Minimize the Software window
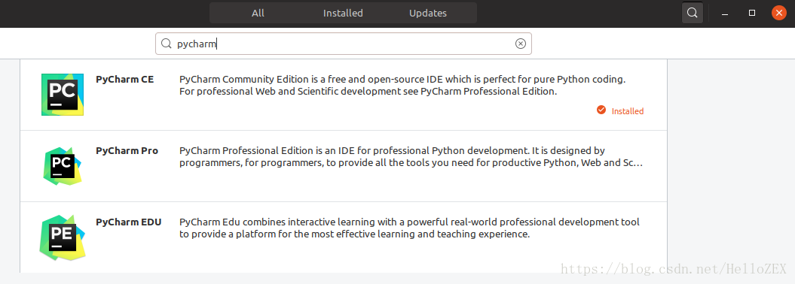This screenshot has width=795, height=284. pyautogui.click(x=726, y=13)
